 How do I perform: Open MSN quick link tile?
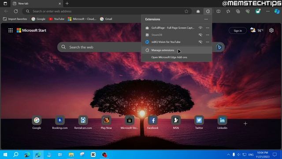[176, 123]
